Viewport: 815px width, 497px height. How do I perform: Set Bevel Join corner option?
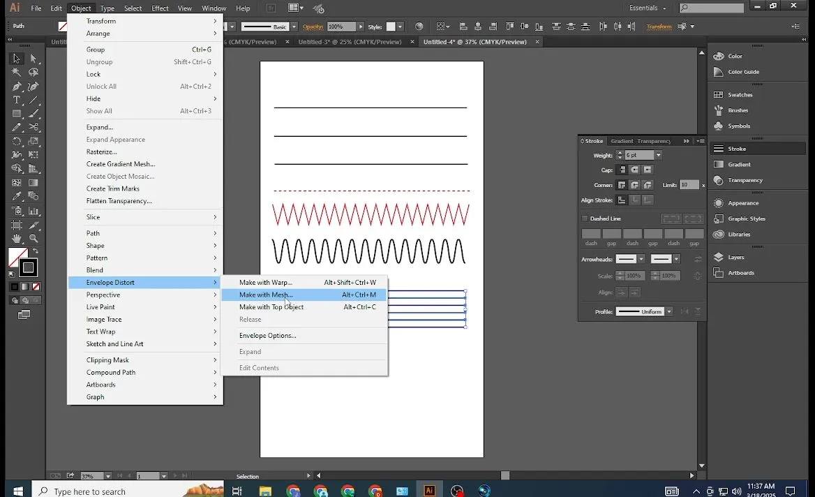tap(647, 185)
